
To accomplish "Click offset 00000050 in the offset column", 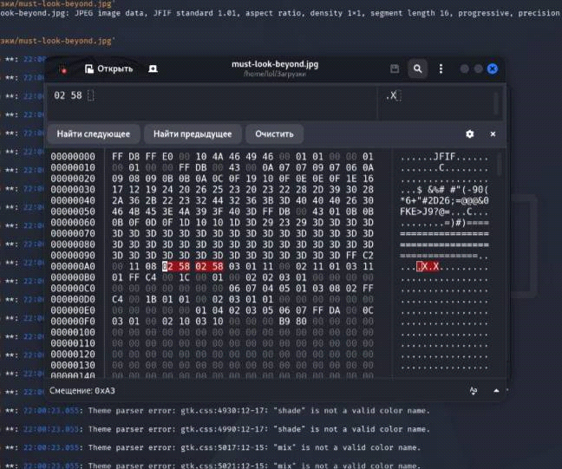I will click(x=73, y=212).
